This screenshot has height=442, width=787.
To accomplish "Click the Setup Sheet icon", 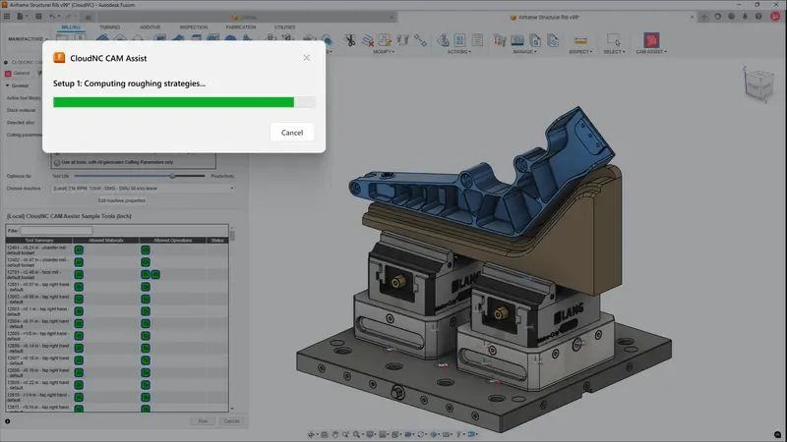I will point(477,40).
